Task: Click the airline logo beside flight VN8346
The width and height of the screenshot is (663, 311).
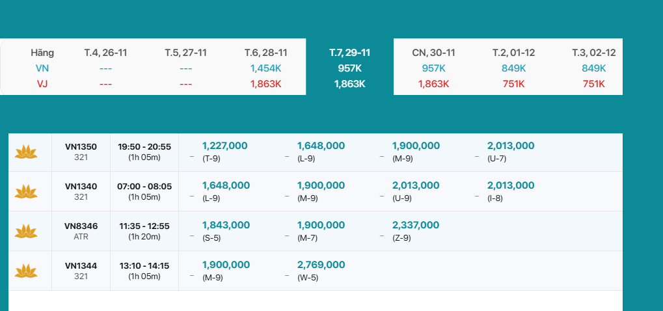Action: coord(26,231)
